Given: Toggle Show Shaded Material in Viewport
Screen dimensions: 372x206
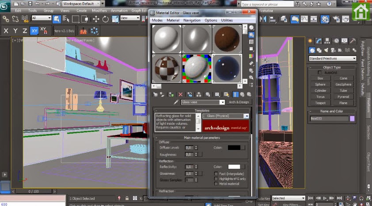Looking at the screenshot, I should coord(226,94).
